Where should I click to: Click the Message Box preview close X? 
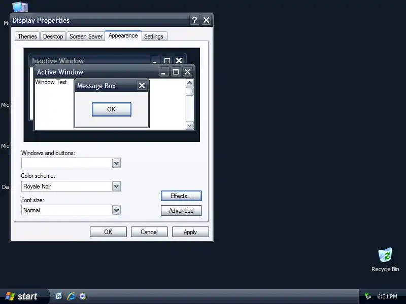142,85
